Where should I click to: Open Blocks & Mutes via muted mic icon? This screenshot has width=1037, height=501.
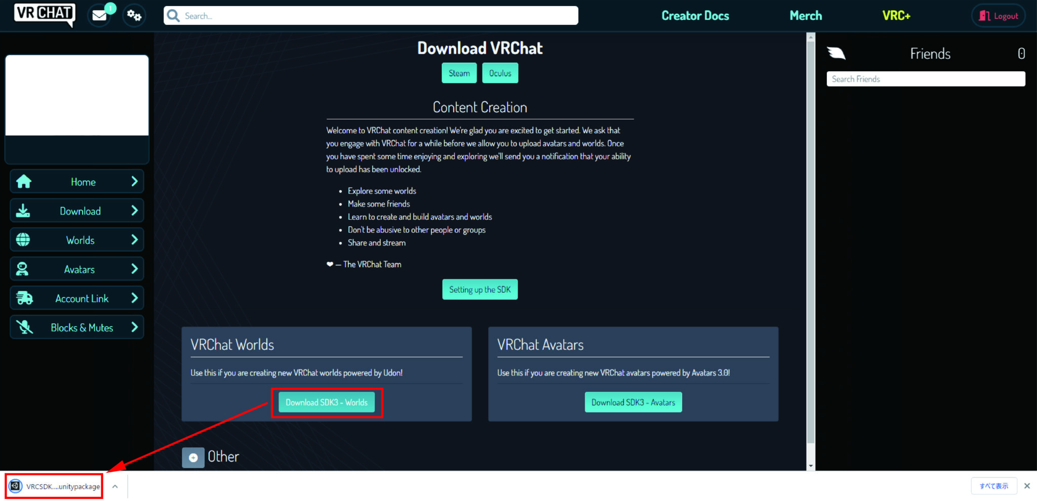[x=24, y=327]
